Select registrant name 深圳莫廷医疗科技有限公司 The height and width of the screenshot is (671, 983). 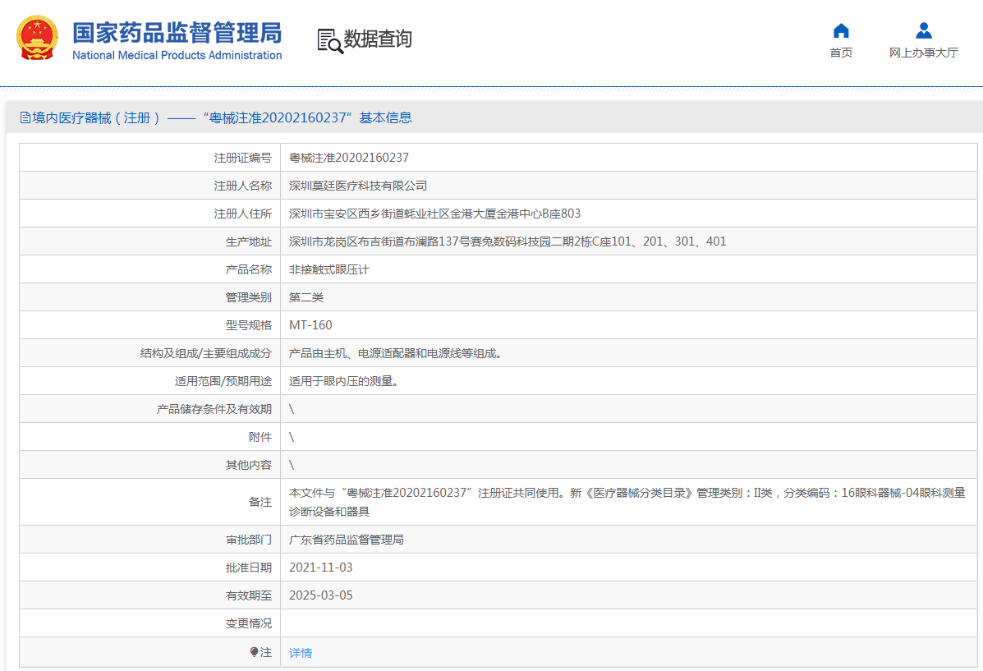point(358,186)
